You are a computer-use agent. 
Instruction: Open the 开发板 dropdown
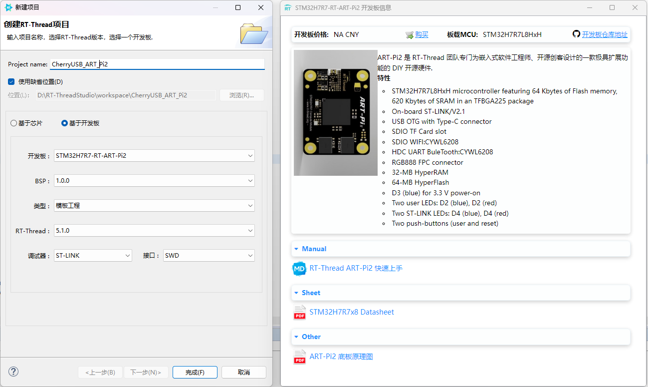(154, 156)
